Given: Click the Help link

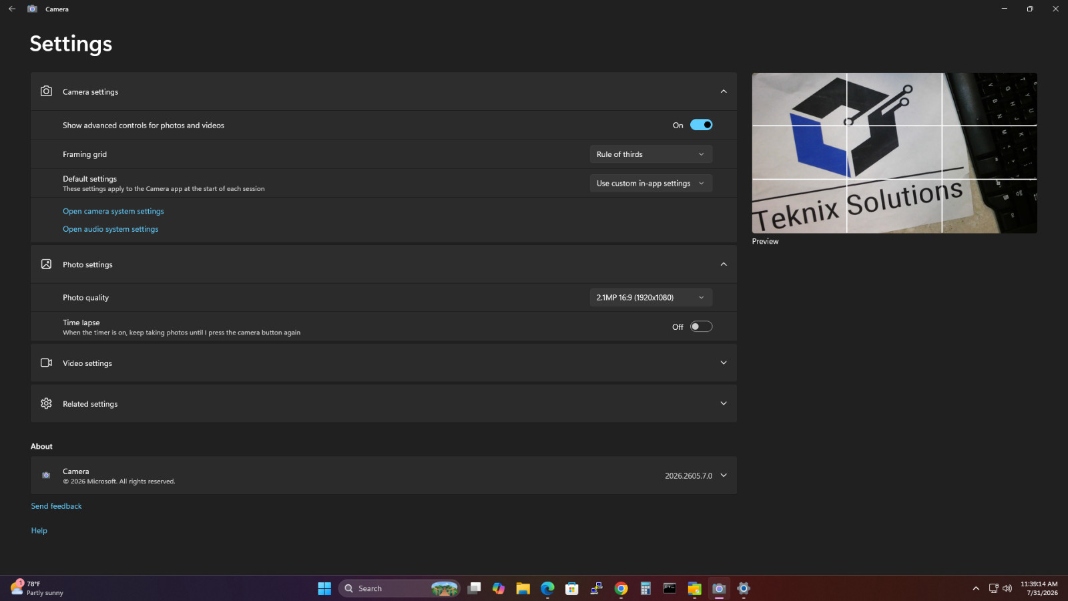Looking at the screenshot, I should pyautogui.click(x=39, y=530).
